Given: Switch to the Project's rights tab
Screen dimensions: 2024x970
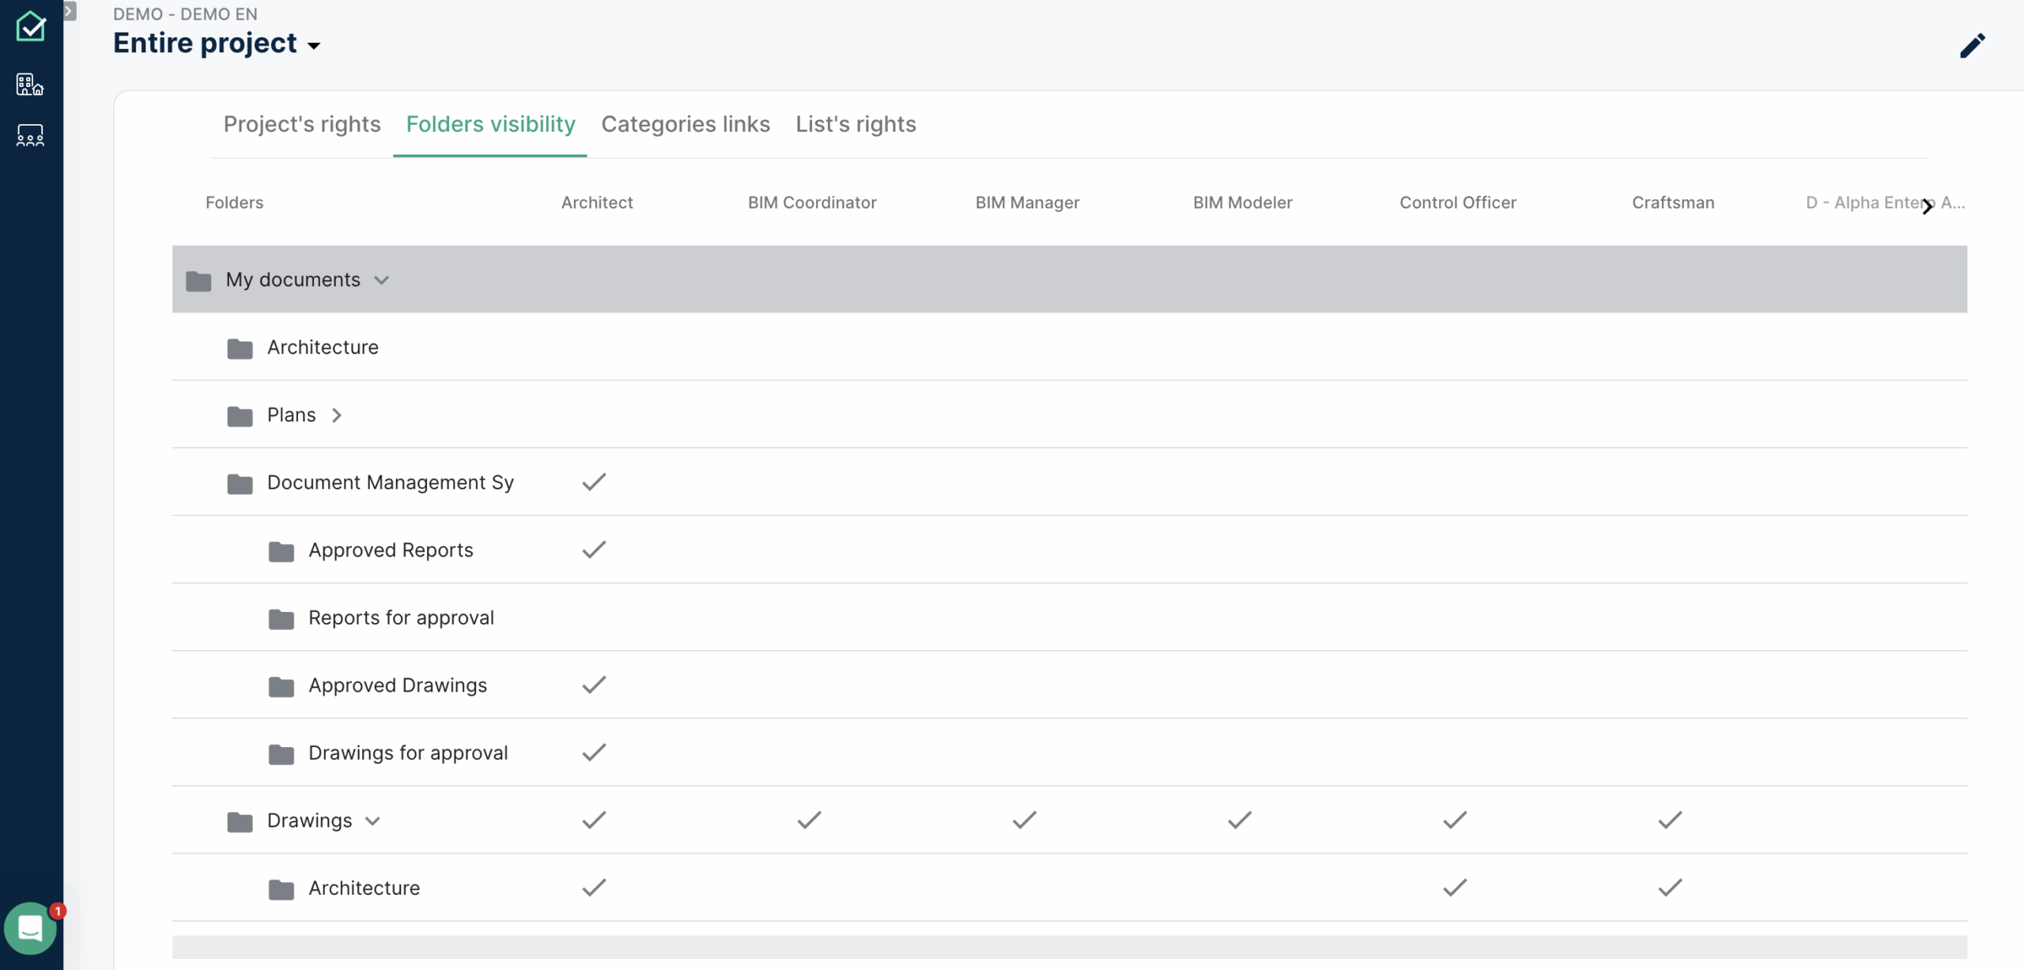Looking at the screenshot, I should tap(302, 124).
